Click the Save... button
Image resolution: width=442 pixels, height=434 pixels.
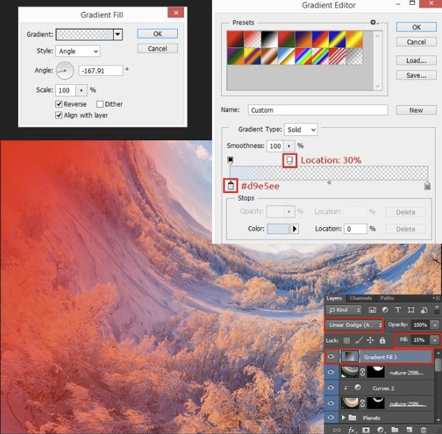pyautogui.click(x=416, y=75)
